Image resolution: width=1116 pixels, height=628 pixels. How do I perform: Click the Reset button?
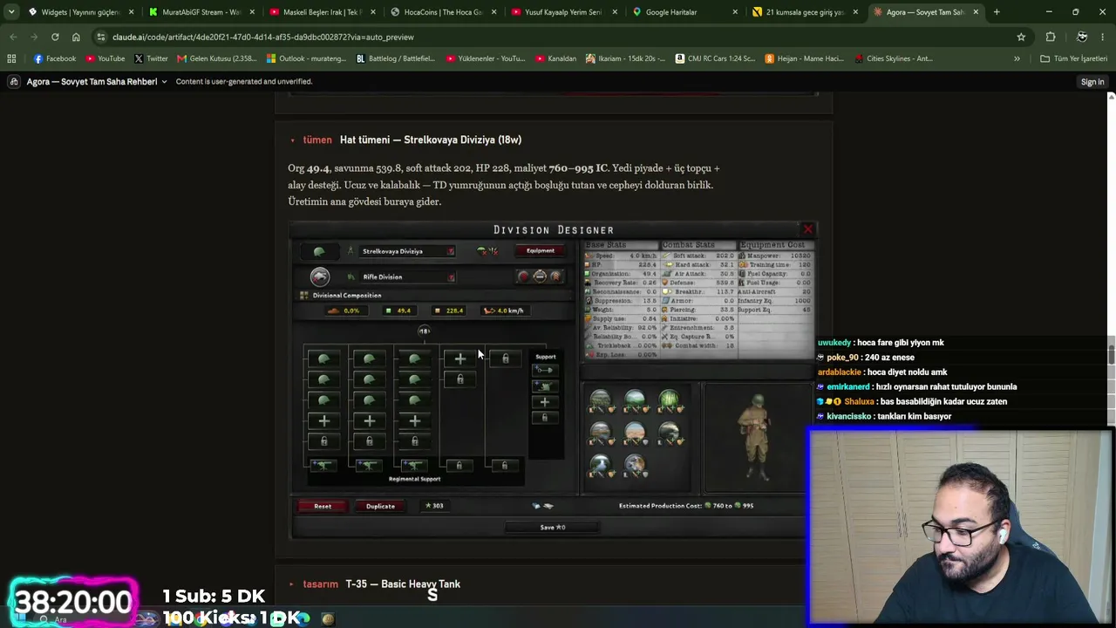[x=323, y=506]
